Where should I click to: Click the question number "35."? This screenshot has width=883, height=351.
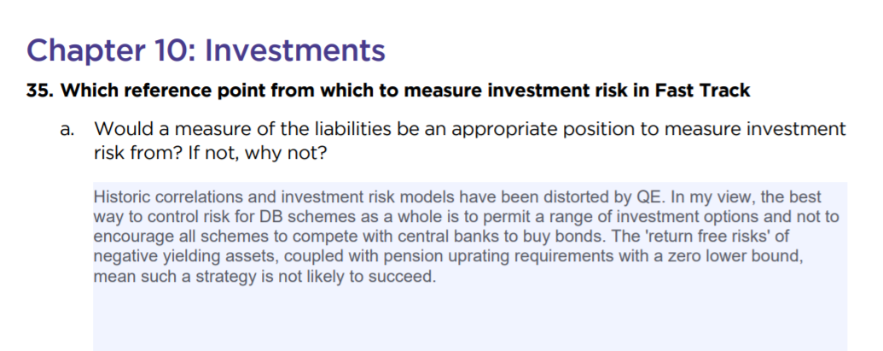tap(41, 91)
